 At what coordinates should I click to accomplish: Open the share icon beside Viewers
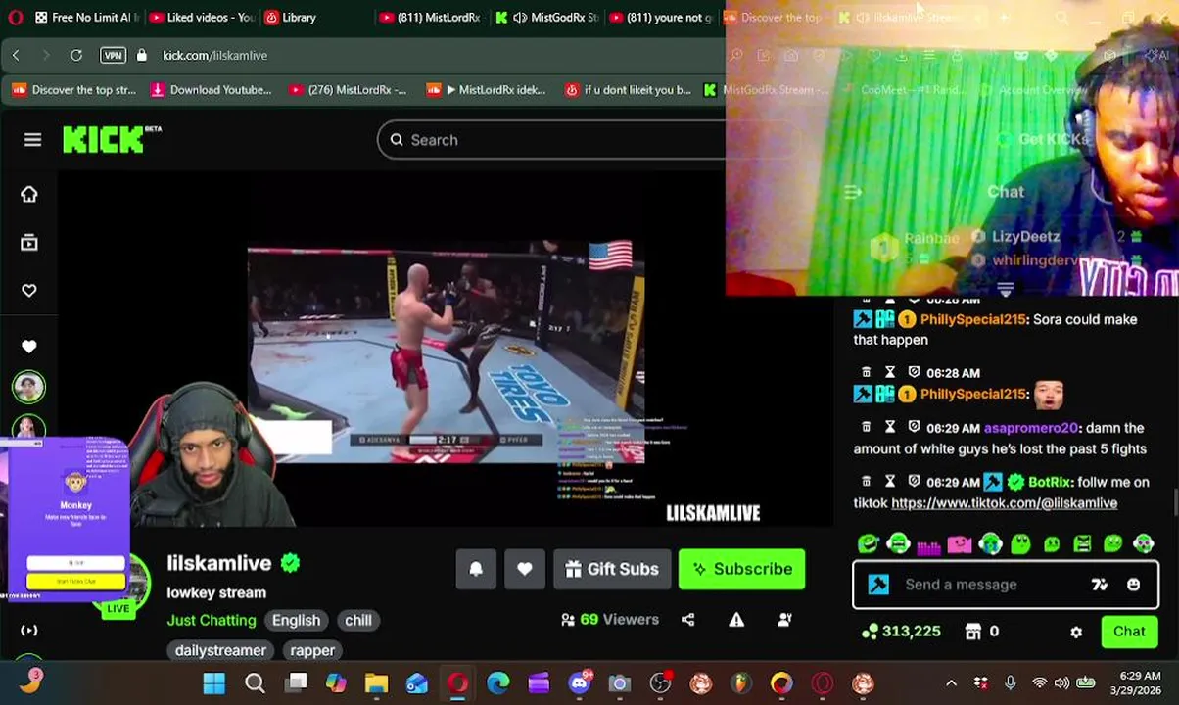click(x=687, y=619)
